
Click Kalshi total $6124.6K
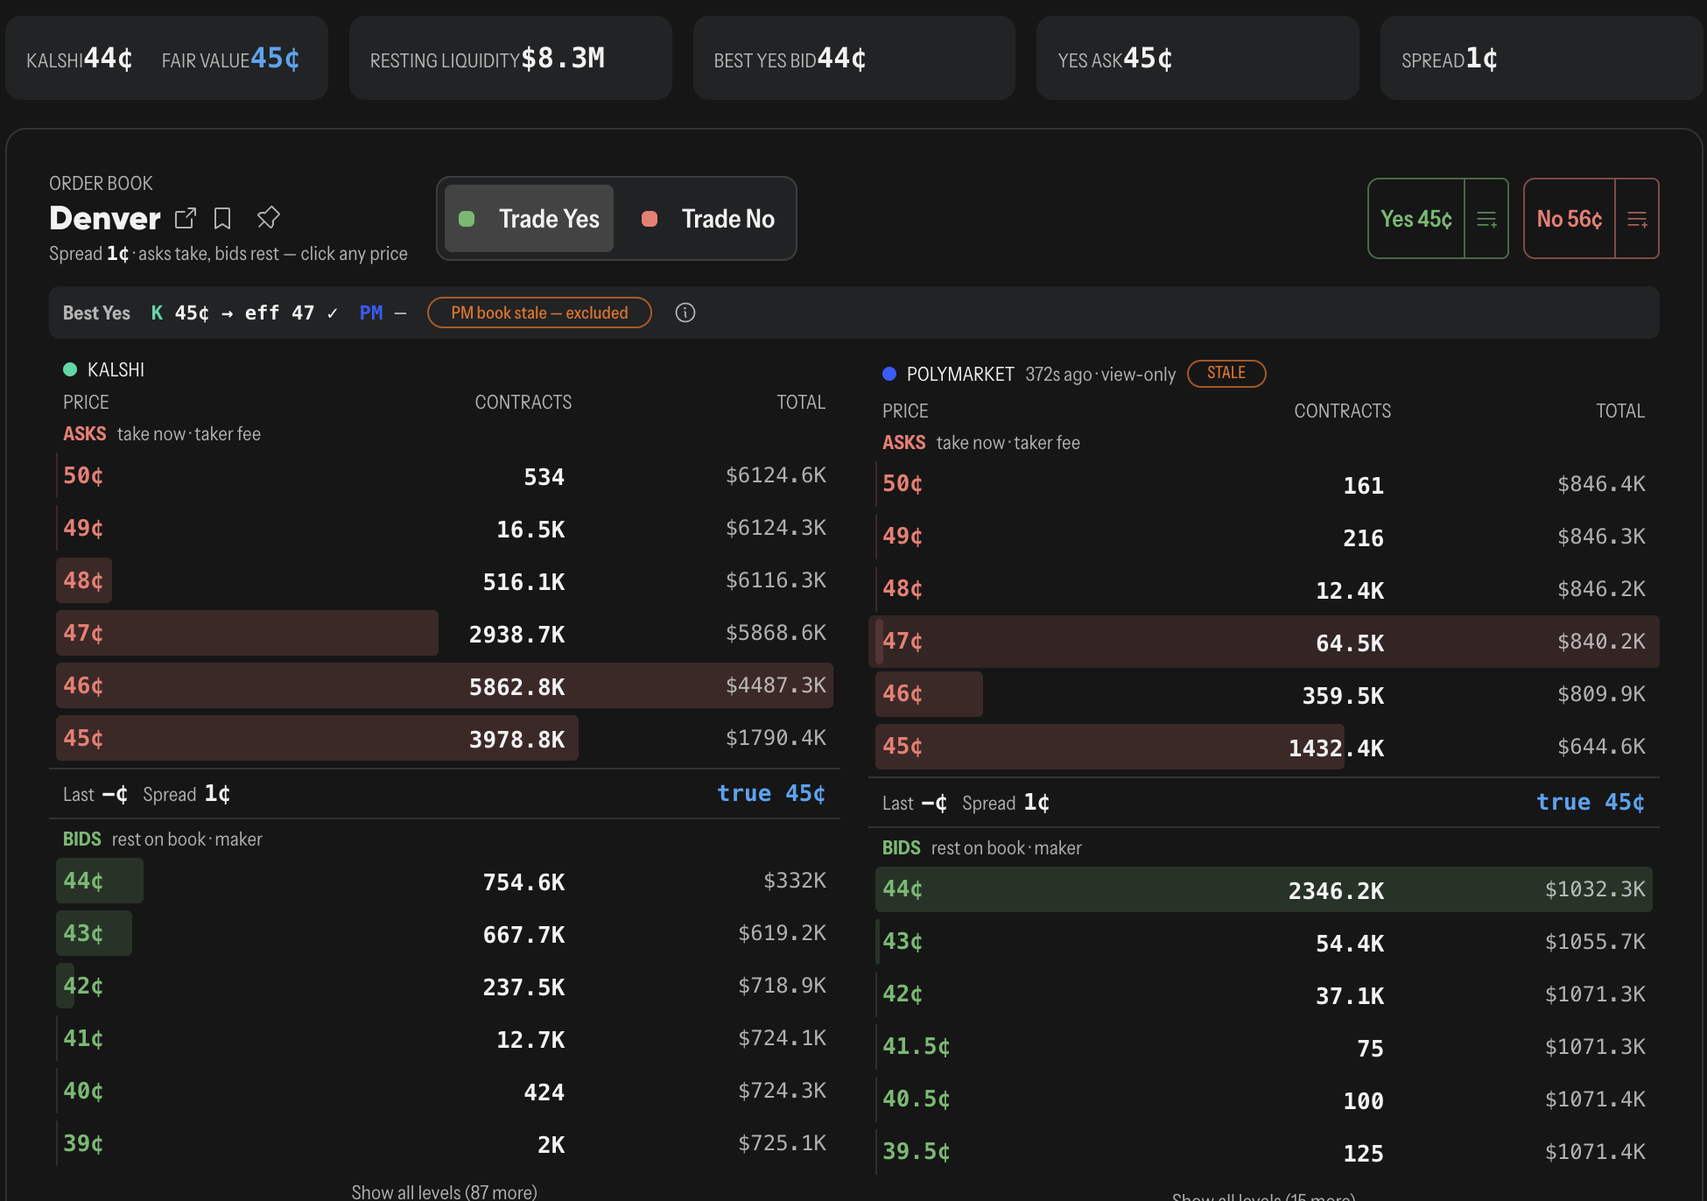(x=776, y=475)
